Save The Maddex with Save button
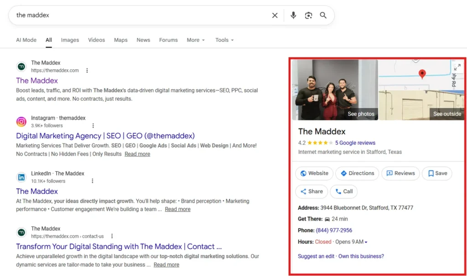 [x=437, y=174]
